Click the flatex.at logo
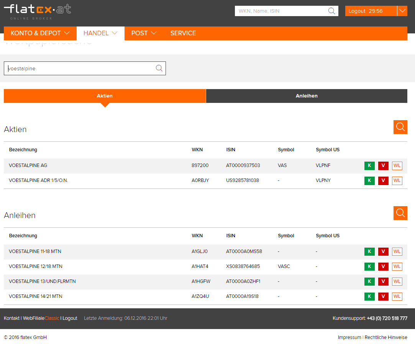Viewport: 415px width, 344px height. [37, 12]
